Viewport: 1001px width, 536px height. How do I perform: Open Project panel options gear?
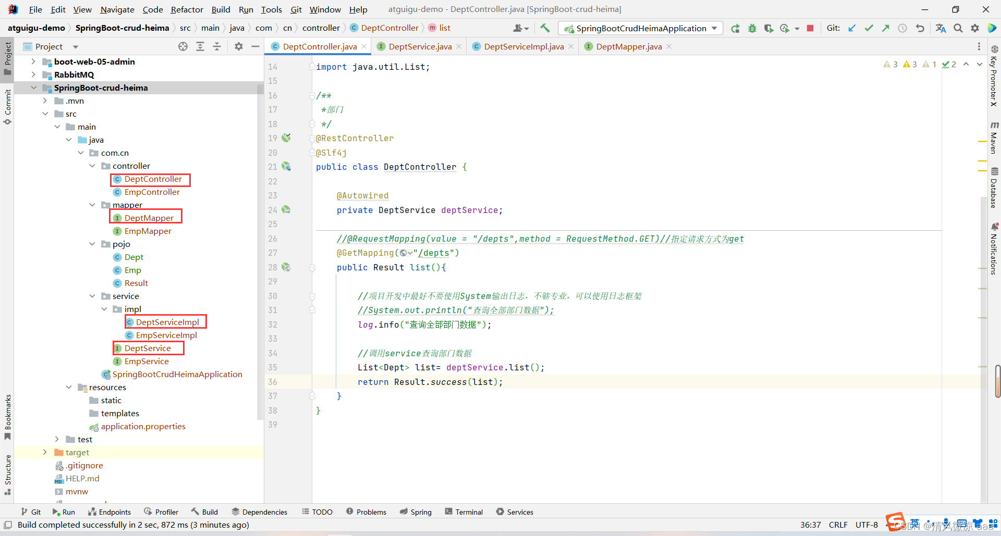[x=239, y=46]
